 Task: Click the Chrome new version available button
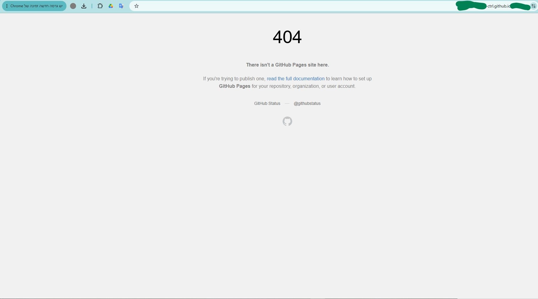[34, 6]
